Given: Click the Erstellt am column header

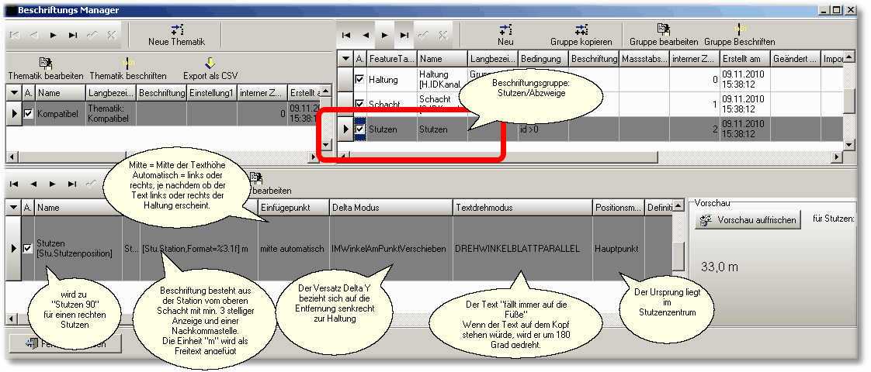Looking at the screenshot, I should [x=745, y=58].
